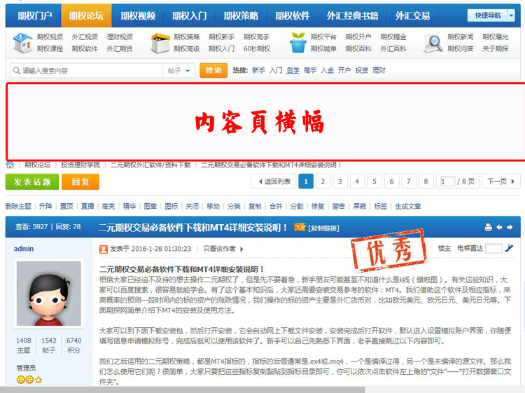This screenshot has width=525, height=393.
Task: Open the 期权软件 tab
Action: (293, 15)
